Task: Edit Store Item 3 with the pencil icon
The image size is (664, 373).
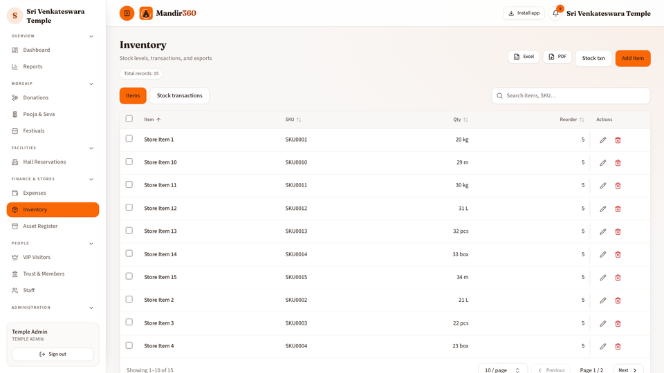Action: pyautogui.click(x=603, y=323)
